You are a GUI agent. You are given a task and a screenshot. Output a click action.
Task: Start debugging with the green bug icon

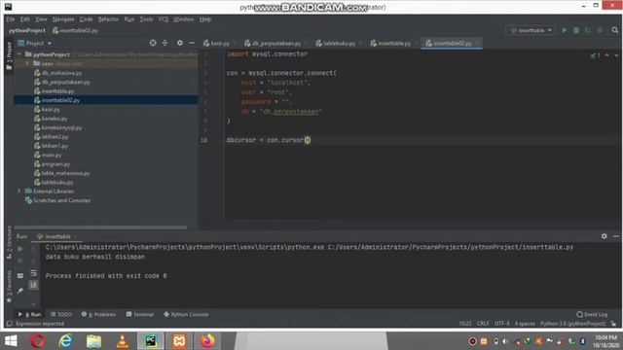click(576, 30)
